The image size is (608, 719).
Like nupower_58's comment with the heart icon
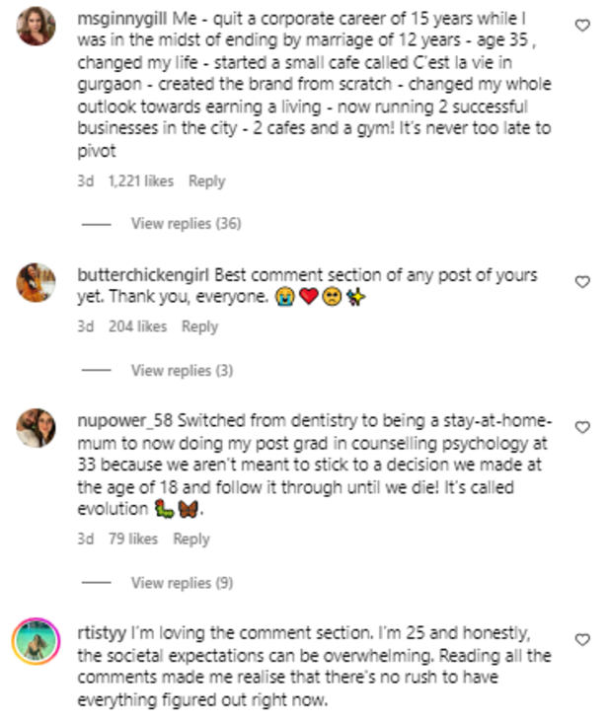tap(582, 427)
